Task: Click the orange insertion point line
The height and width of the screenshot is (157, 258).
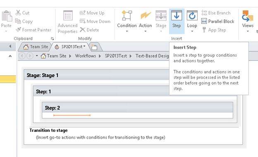Action: coord(72,115)
